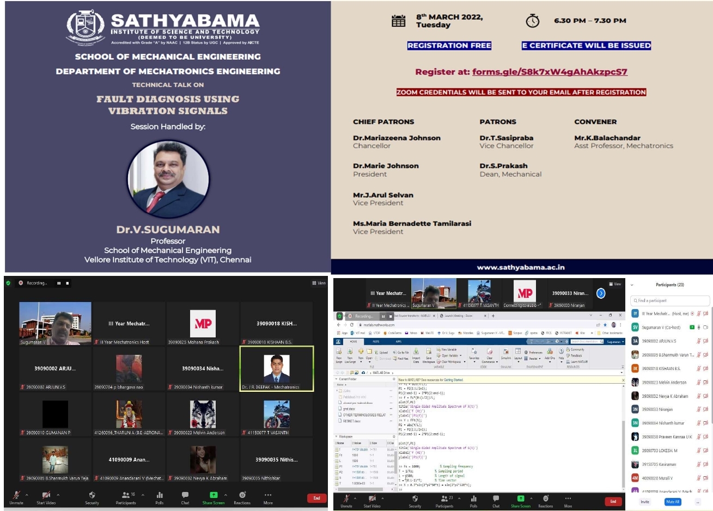This screenshot has width=713, height=511.
Task: Expand the Open Variable dropdown
Action: coord(460,355)
